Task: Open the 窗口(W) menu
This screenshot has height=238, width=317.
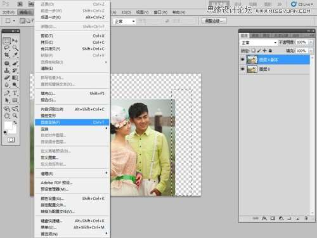Action: pyautogui.click(x=160, y=12)
